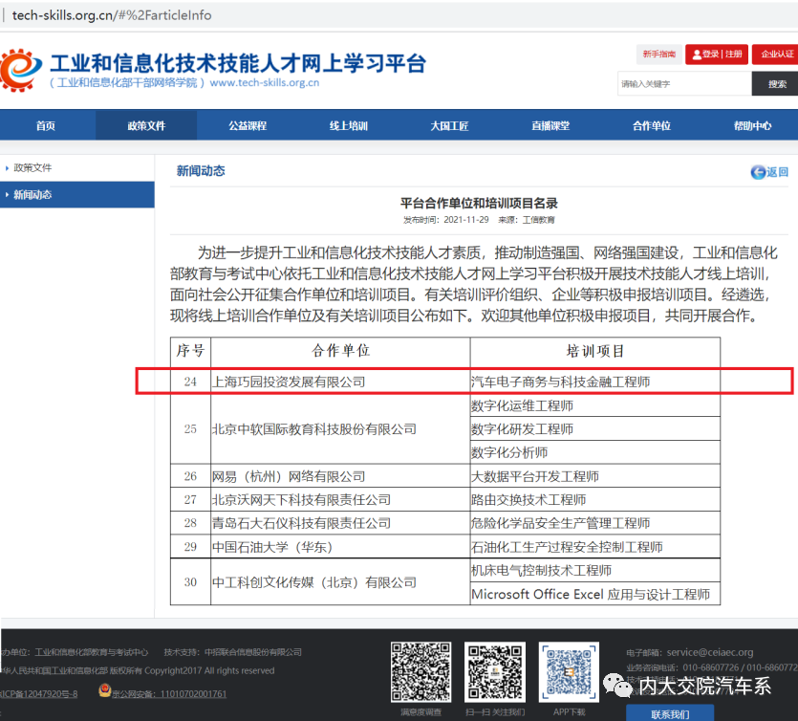The width and height of the screenshot is (798, 721).
Task: Click the 石油化工生产过程安全控制工程师 cell
Action: pos(595,547)
